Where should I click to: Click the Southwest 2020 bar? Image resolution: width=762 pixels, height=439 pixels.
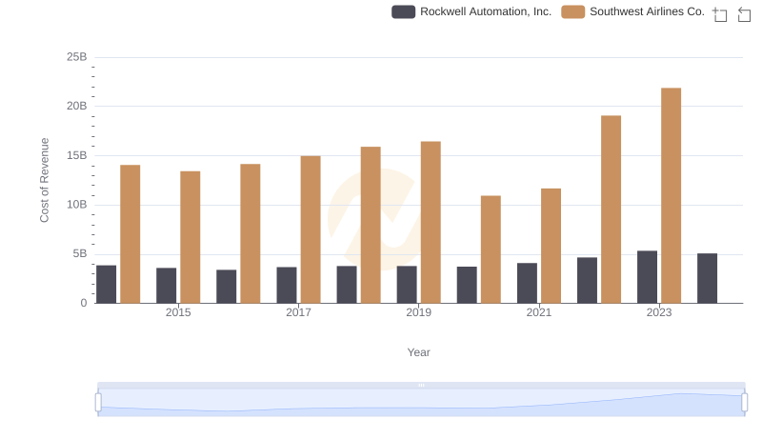point(491,249)
